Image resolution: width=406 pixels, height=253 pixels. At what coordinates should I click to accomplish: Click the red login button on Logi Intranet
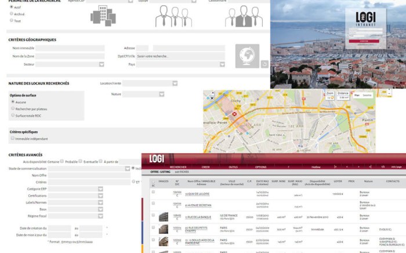364,41
